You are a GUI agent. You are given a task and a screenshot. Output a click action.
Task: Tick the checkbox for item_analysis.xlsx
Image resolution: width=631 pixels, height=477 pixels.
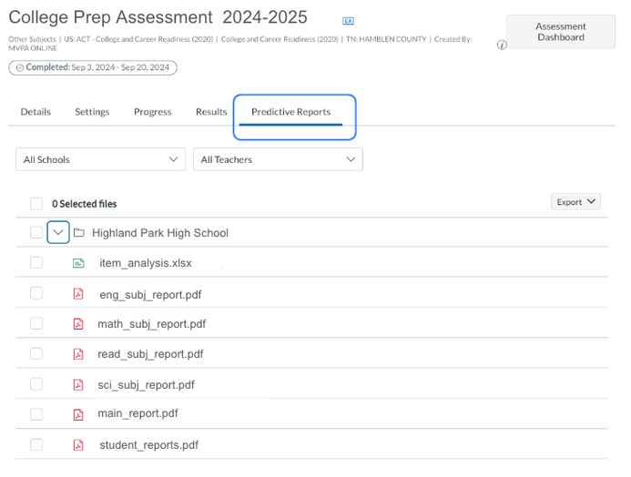pyautogui.click(x=36, y=263)
